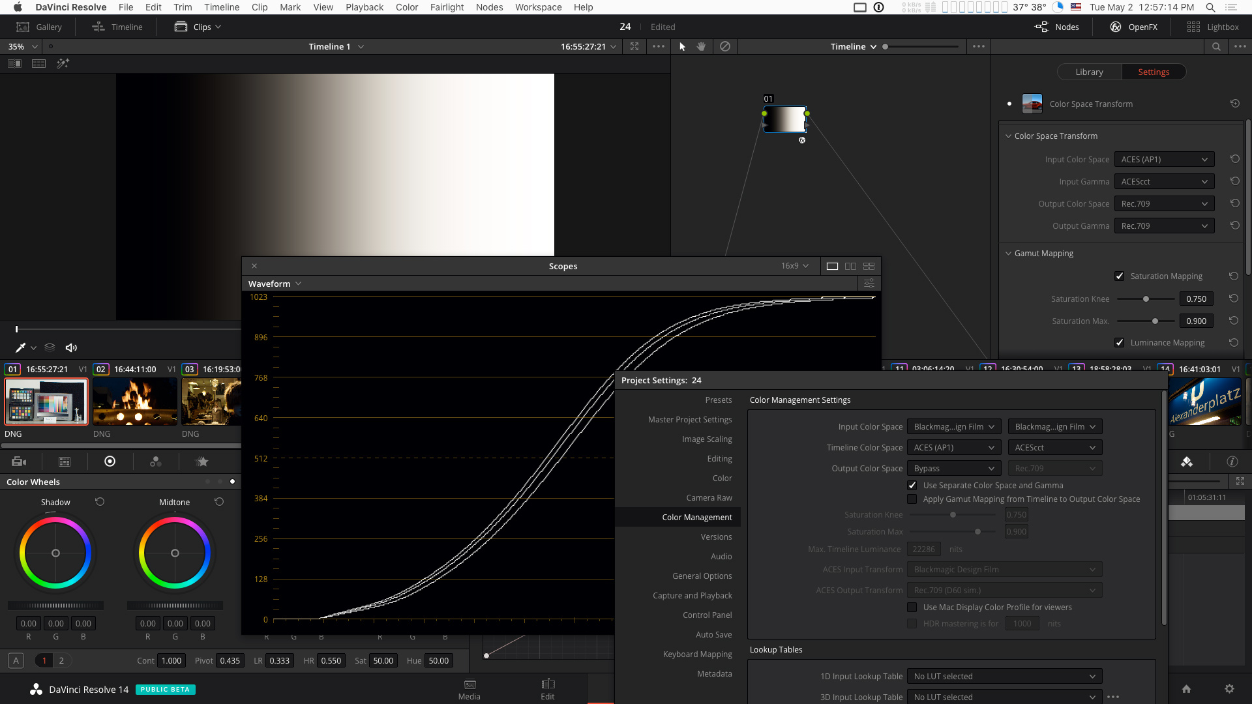1252x704 pixels.
Task: Reset the Color Space Transform effect
Action: [1234, 104]
